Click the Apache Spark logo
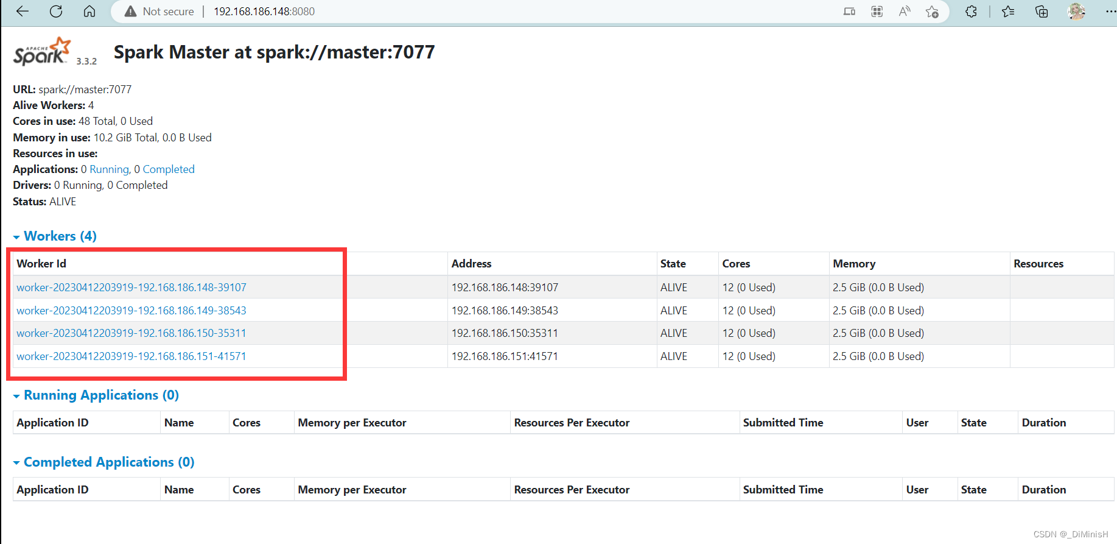 [42, 51]
